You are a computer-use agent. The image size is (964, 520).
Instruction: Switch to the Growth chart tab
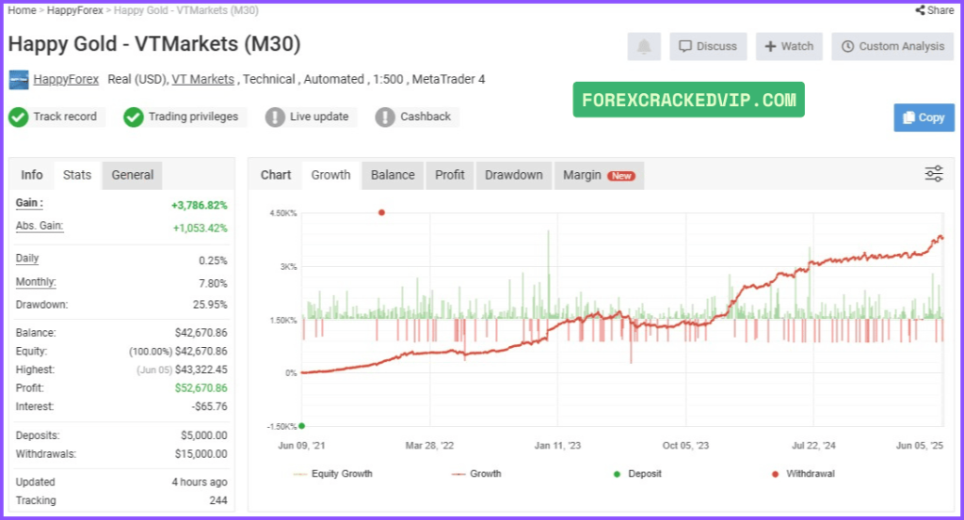(330, 175)
